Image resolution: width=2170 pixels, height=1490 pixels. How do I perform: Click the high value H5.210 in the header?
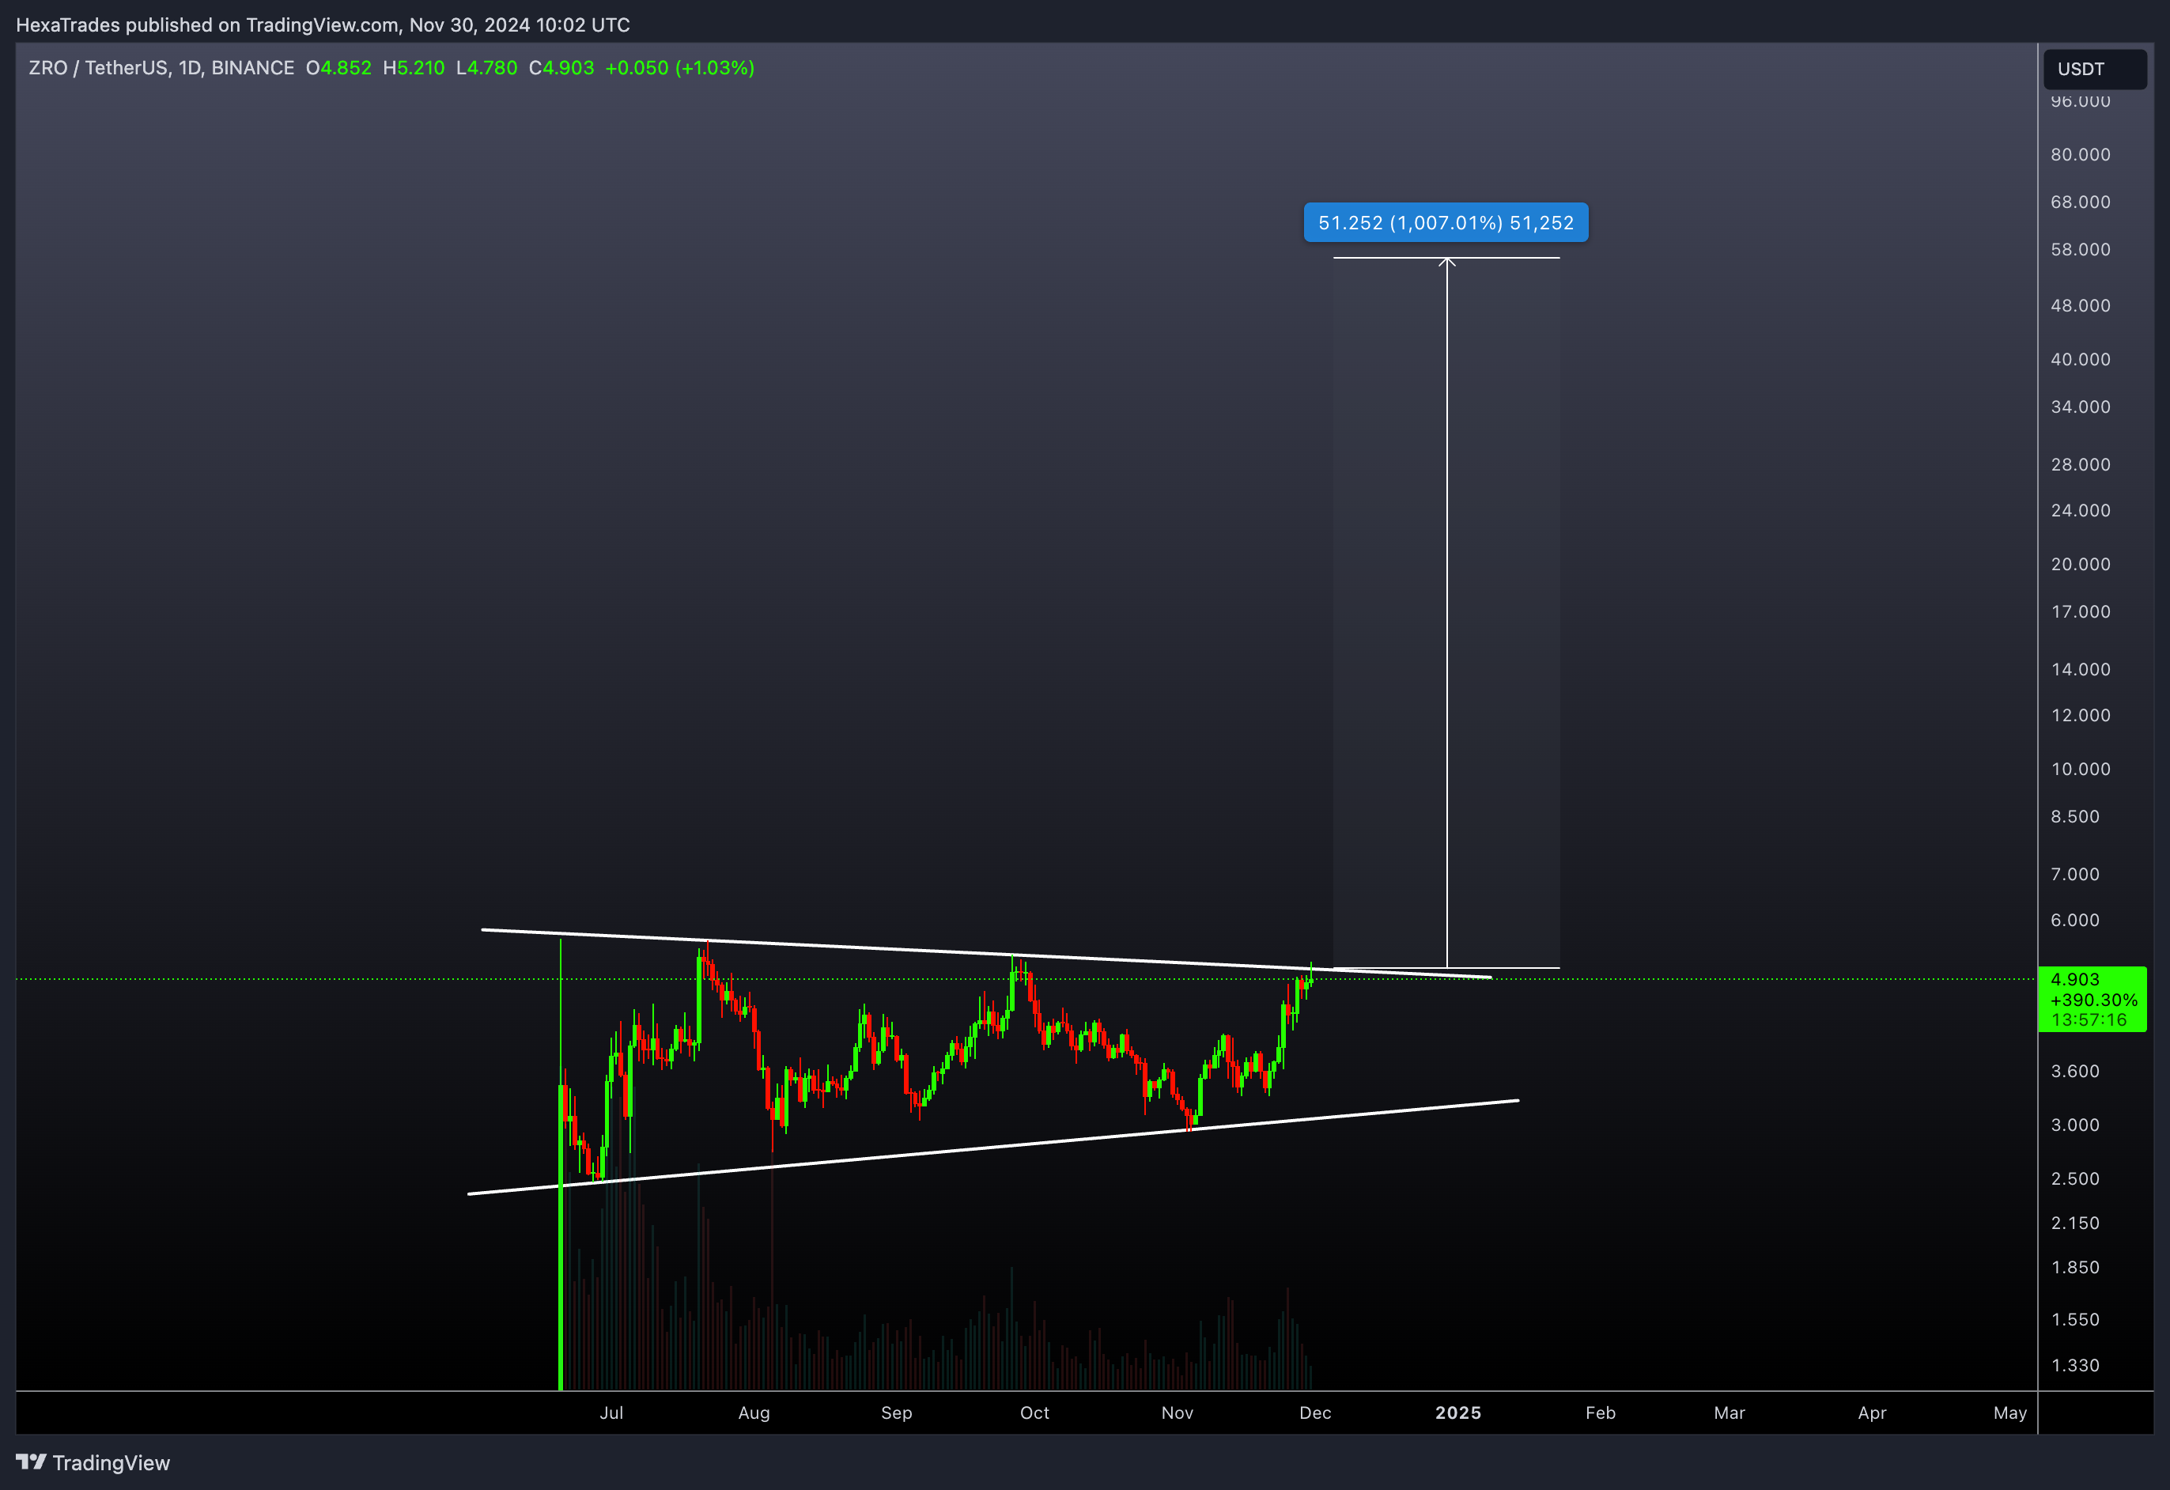[x=414, y=68]
